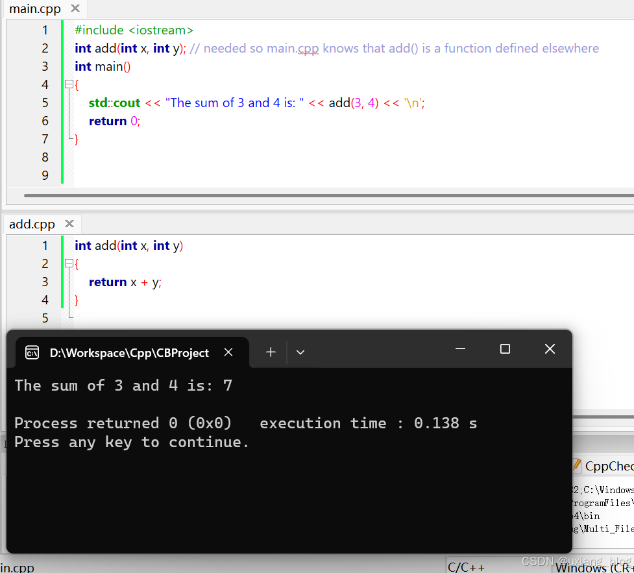Viewport: 634px width, 573px height.
Task: Close the terminal tab D:\Workspace\Cpp\CBProject
Action: [228, 352]
